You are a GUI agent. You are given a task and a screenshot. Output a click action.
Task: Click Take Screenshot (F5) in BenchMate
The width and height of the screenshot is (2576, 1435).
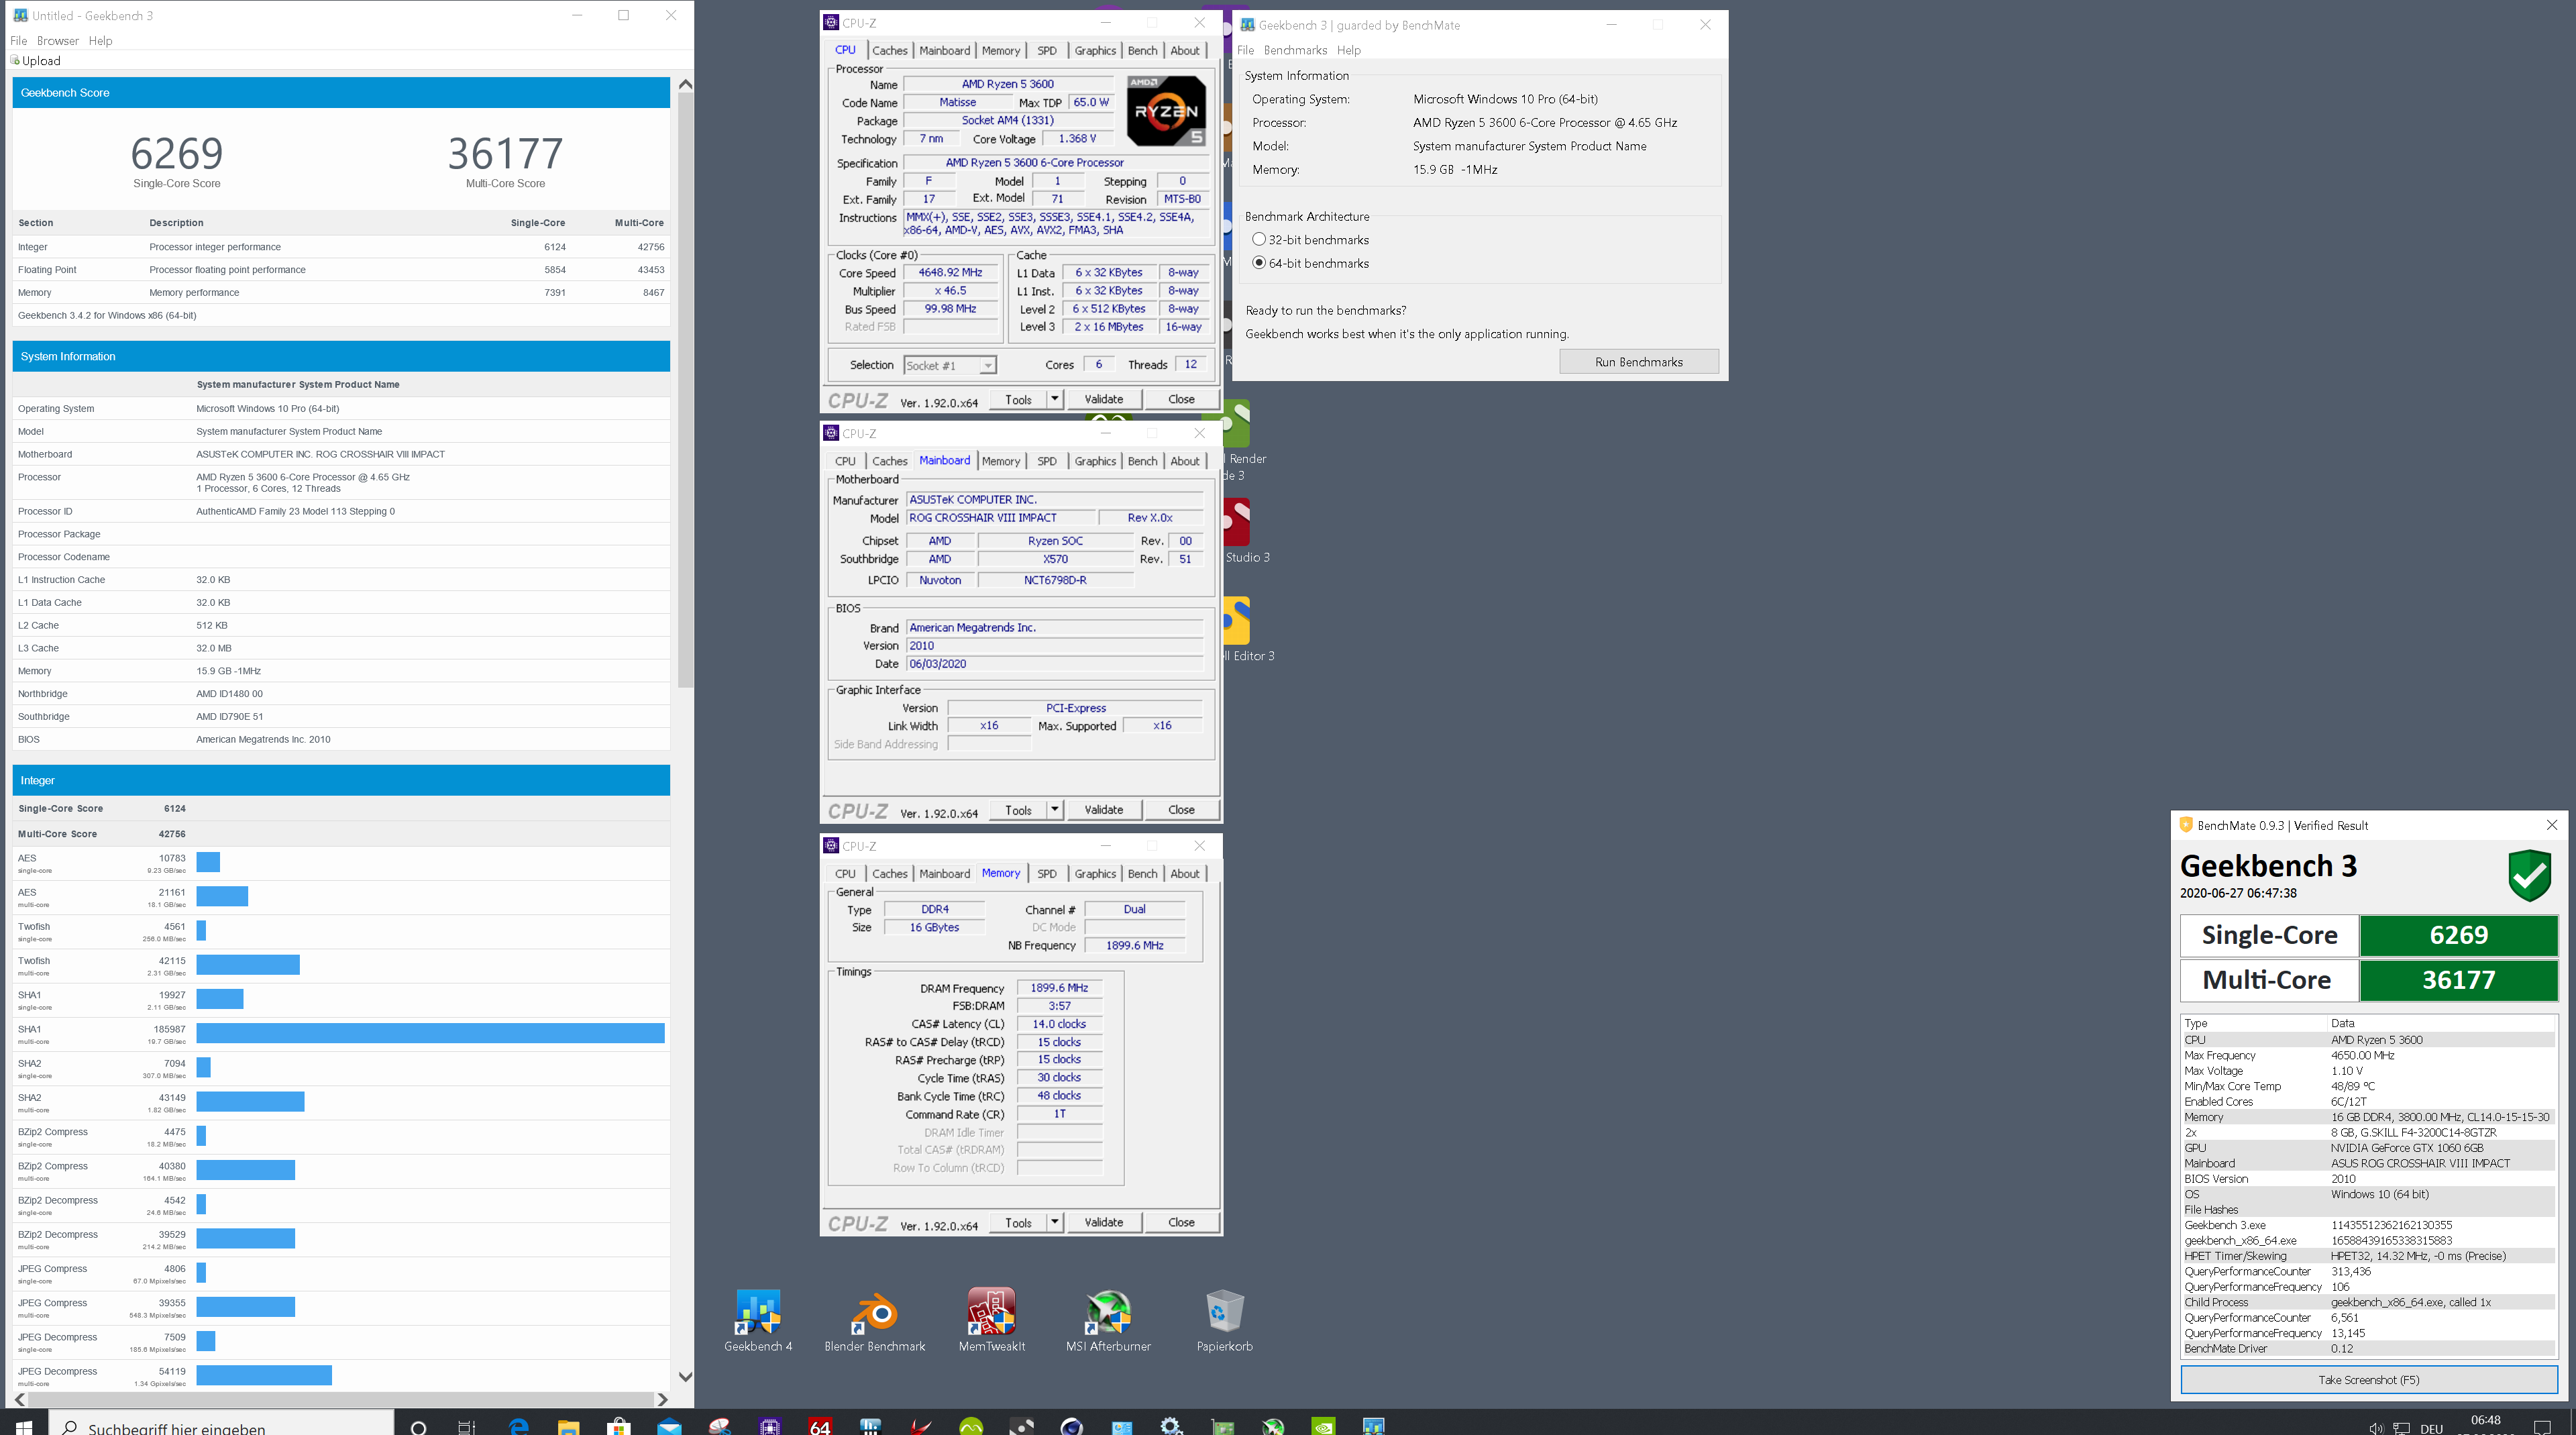point(2368,1380)
